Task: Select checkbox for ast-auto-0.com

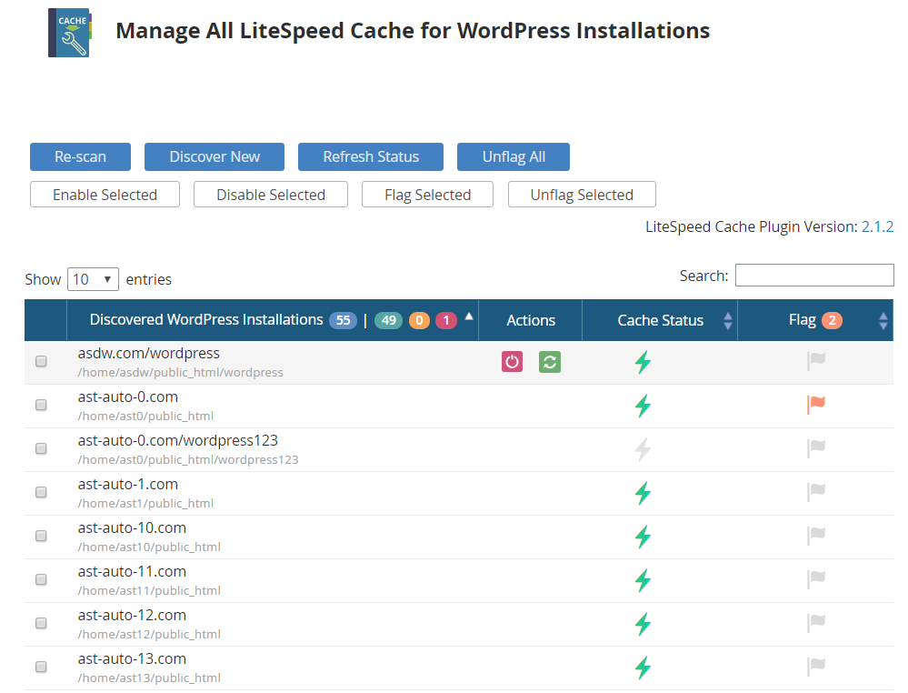Action: tap(41, 405)
